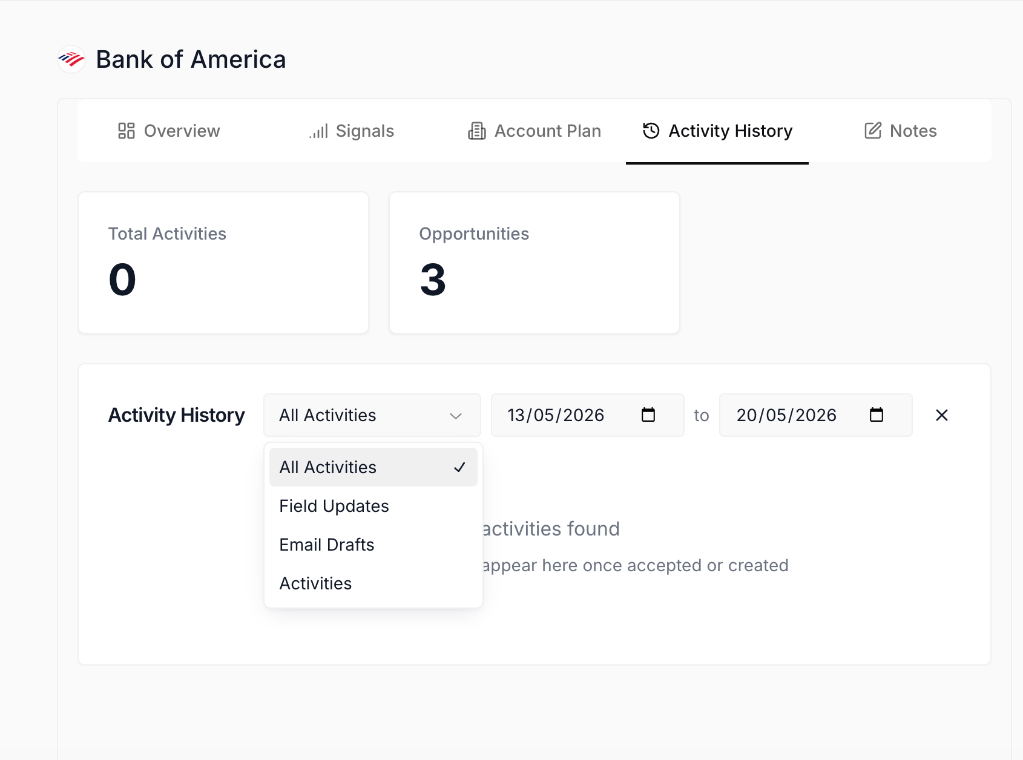This screenshot has width=1023, height=760.
Task: Select the Activity History tab
Action: pyautogui.click(x=717, y=131)
